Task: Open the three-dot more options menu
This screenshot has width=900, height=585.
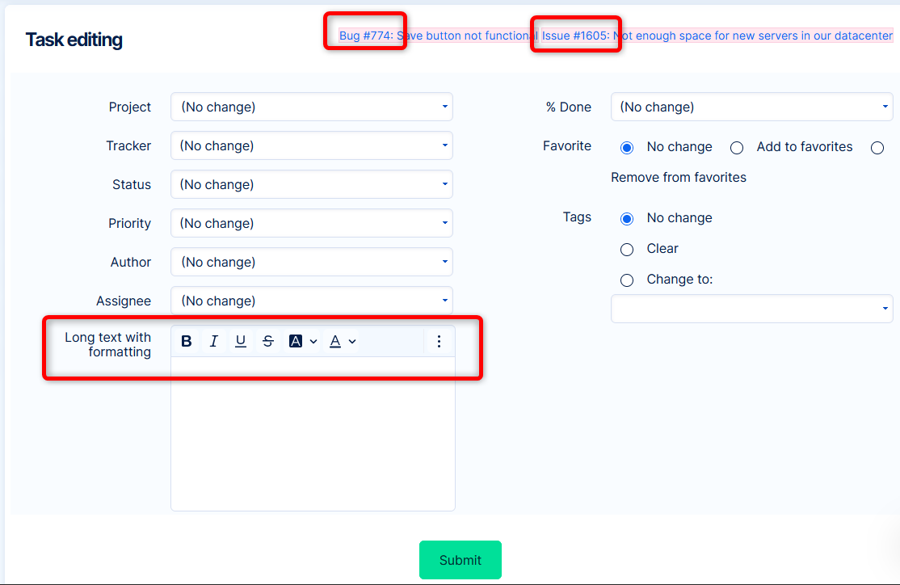Action: (439, 341)
